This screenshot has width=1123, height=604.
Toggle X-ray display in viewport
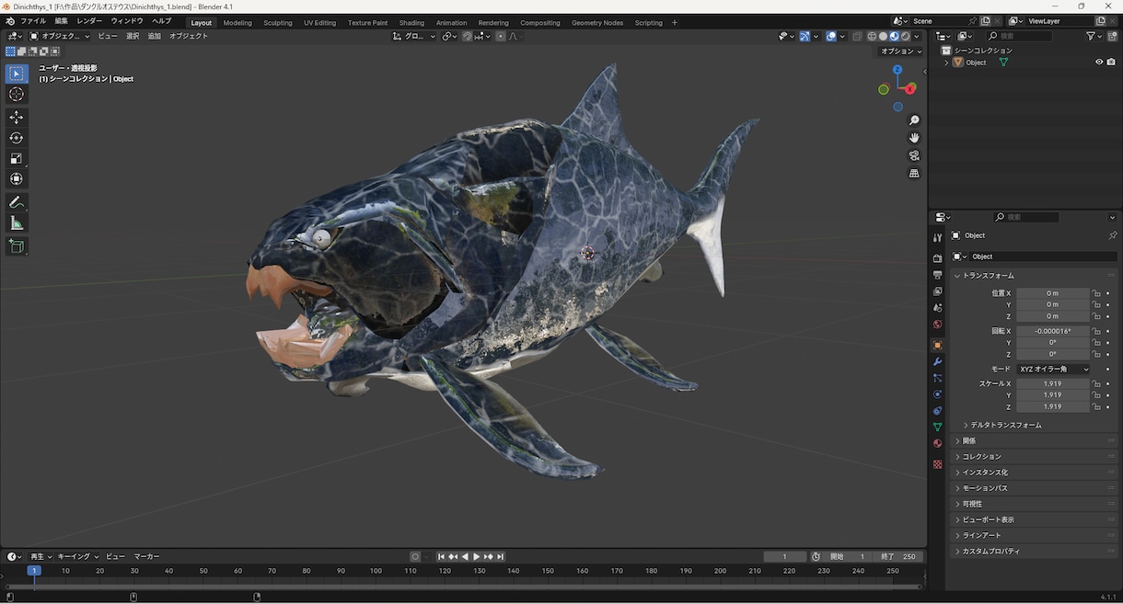[857, 36]
